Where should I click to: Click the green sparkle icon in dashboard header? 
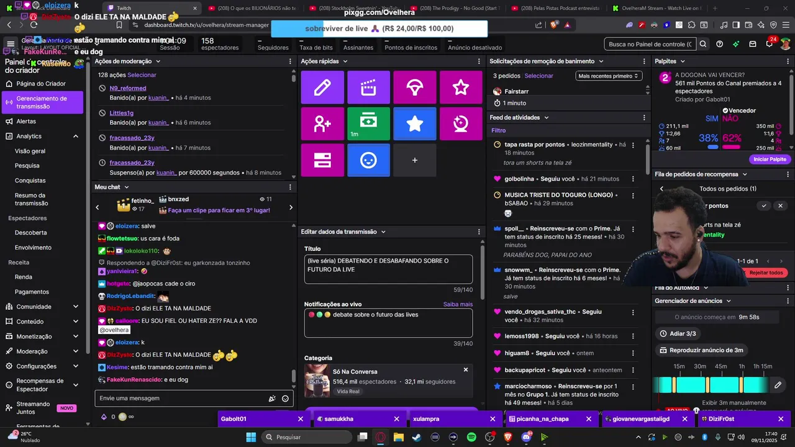pyautogui.click(x=736, y=44)
